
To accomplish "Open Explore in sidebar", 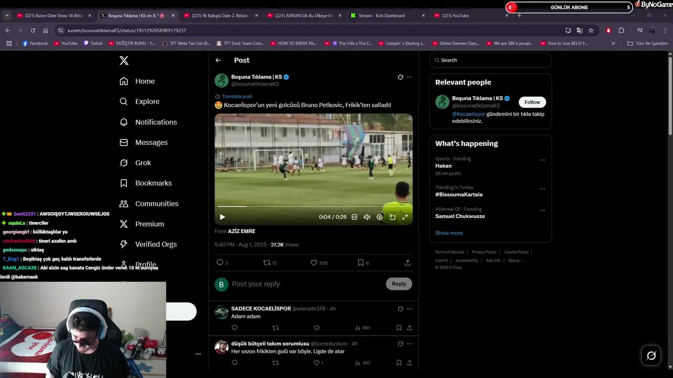I will 139,102.
